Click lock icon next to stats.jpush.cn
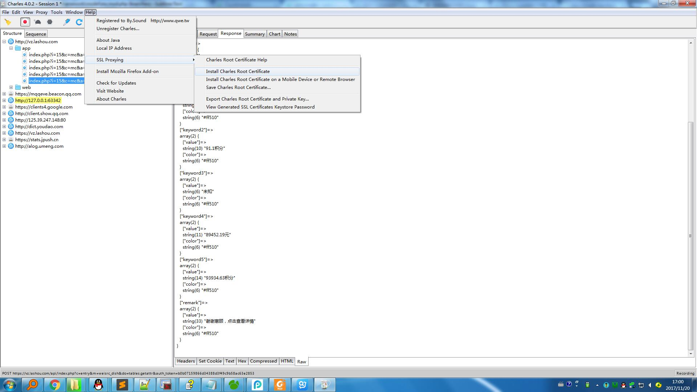Viewport: 697px width, 392px height. pos(11,140)
